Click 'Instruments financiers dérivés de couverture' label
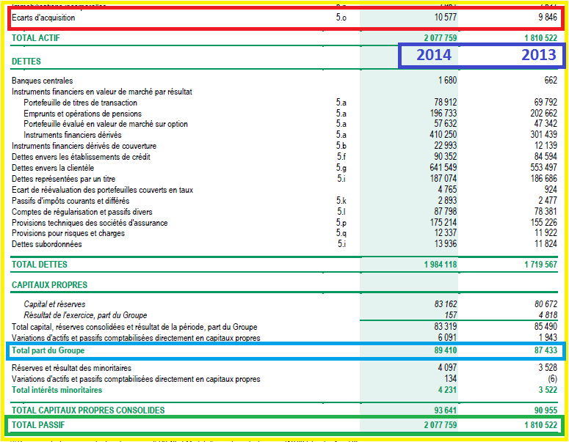Screen dimensions: 569x442 (84, 146)
